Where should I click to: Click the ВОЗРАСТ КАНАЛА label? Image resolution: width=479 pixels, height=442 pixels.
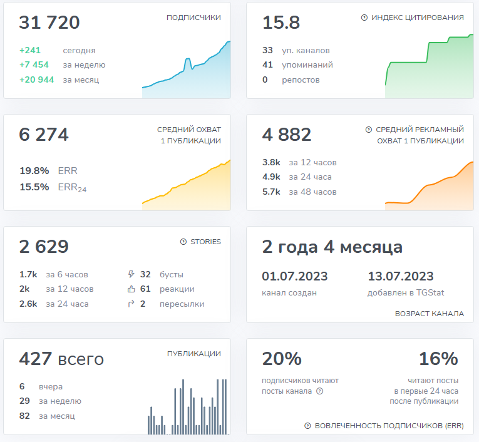[429, 314]
